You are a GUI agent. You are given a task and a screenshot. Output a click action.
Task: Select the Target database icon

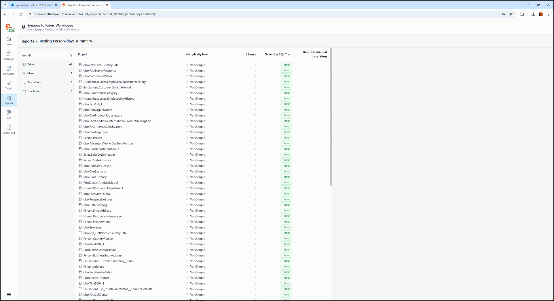coord(9,85)
